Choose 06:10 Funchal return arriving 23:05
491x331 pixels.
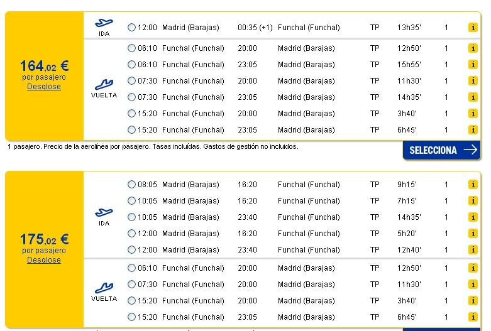pyautogui.click(x=131, y=65)
